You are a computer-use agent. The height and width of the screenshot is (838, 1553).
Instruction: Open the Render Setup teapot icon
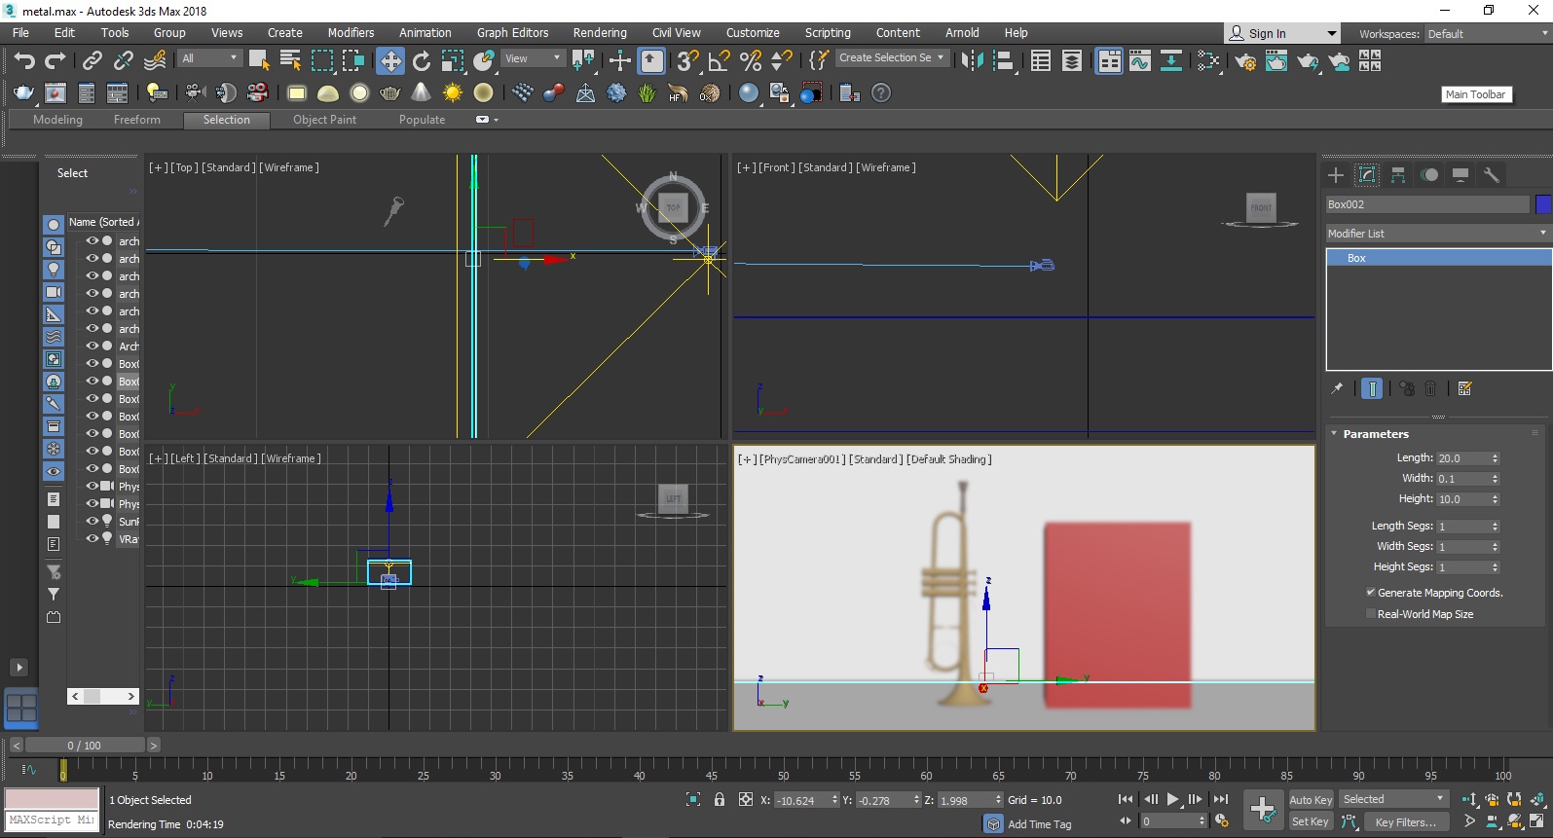1245,61
